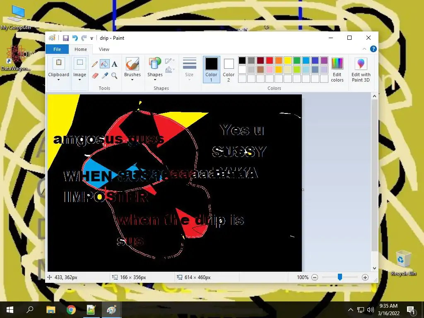Pick the black color swatch
424x318 pixels.
click(x=242, y=60)
